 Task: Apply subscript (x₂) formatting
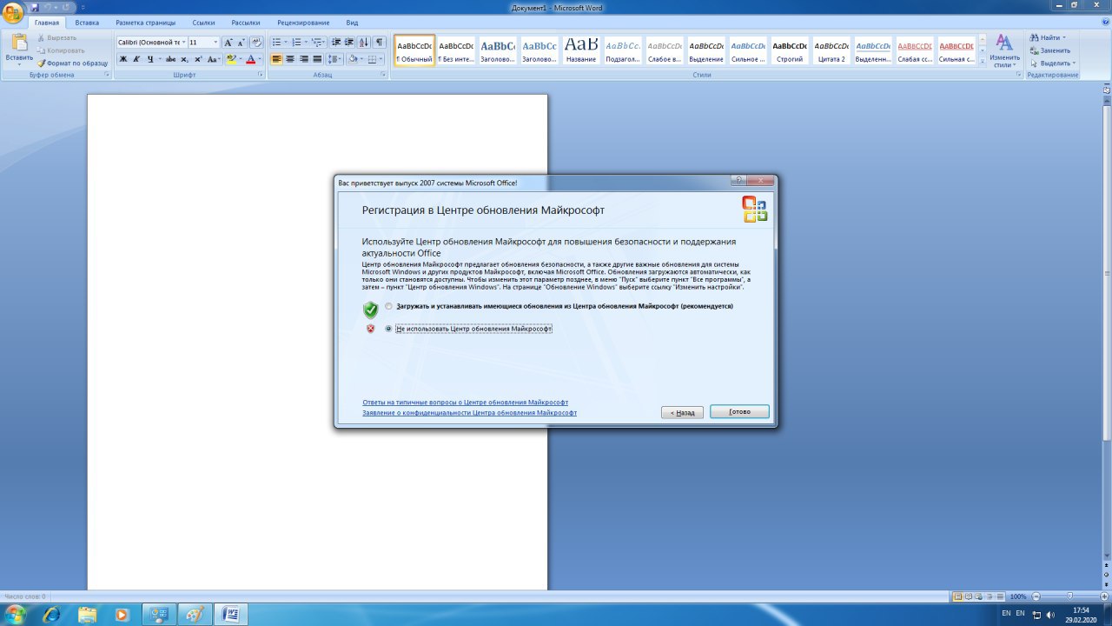coord(184,59)
